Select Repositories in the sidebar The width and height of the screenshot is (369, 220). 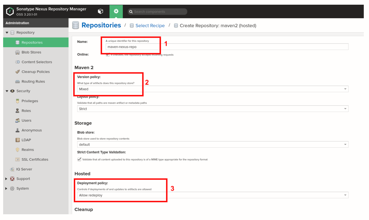coord(36,42)
